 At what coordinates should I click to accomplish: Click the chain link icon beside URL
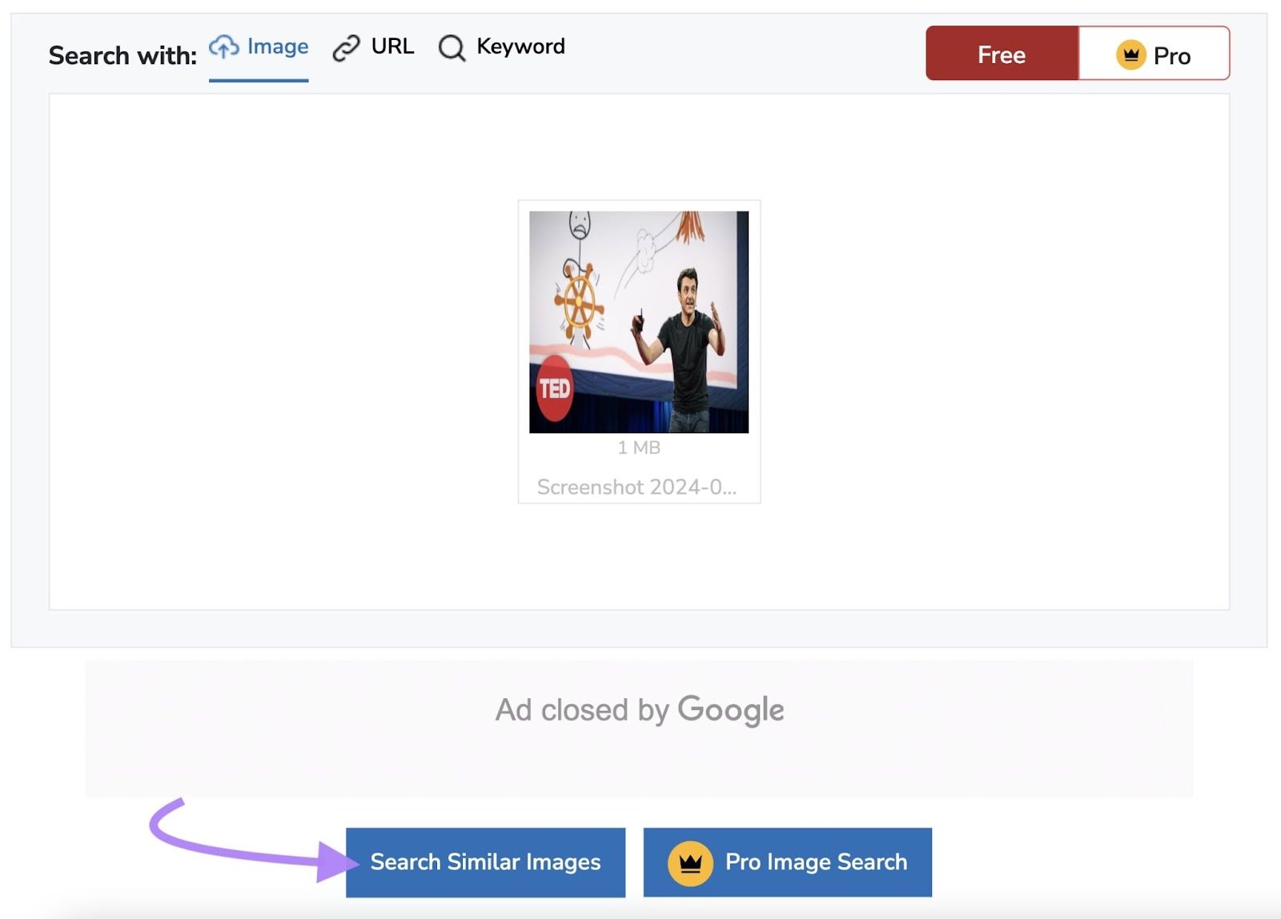(346, 47)
